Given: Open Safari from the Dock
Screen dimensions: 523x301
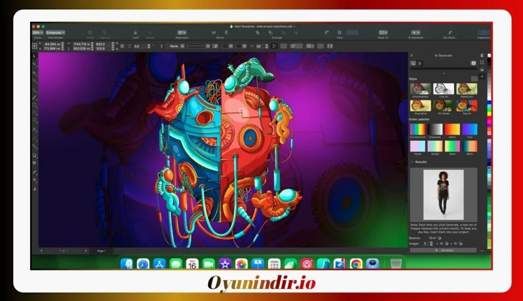Looking at the screenshot, I should pos(143,264).
